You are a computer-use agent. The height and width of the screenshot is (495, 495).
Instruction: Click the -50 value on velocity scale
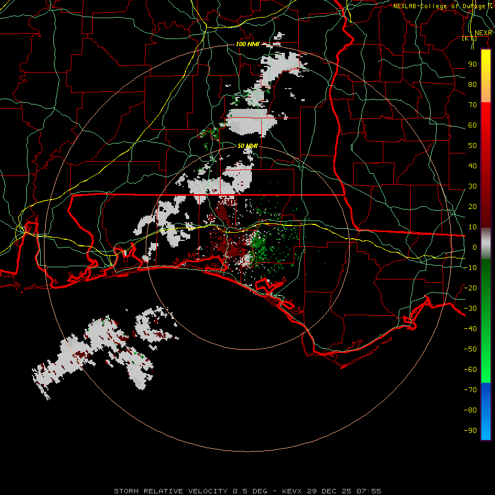click(x=470, y=349)
